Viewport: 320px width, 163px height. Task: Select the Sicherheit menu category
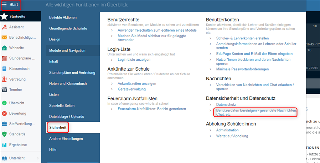click(58, 127)
